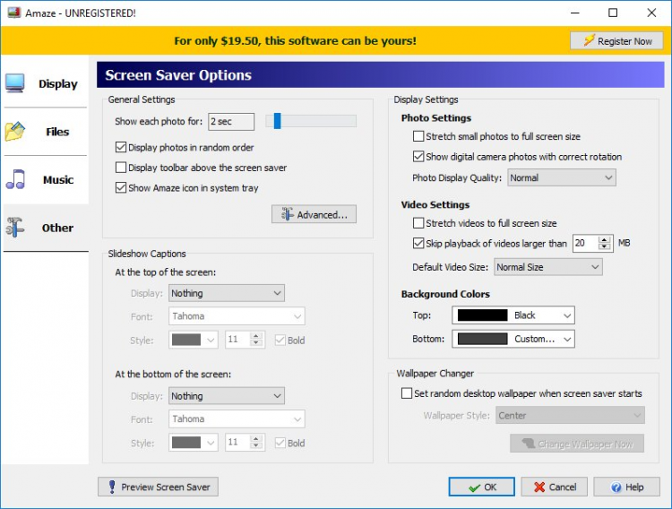Click the video size MB value field
The height and width of the screenshot is (509, 672).
pos(585,243)
